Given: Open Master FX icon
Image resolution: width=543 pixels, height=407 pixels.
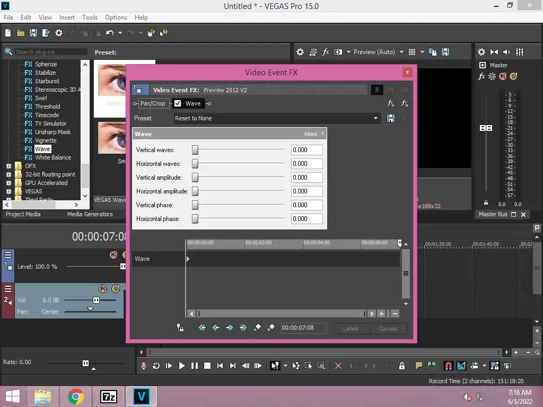Looking at the screenshot, I should point(481,76).
